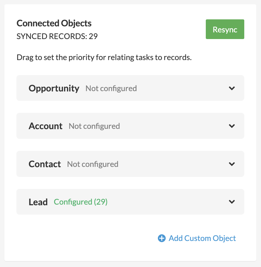This screenshot has width=261, height=267.
Task: Click the plus icon beside Add Custom Object
Action: [x=162, y=238]
